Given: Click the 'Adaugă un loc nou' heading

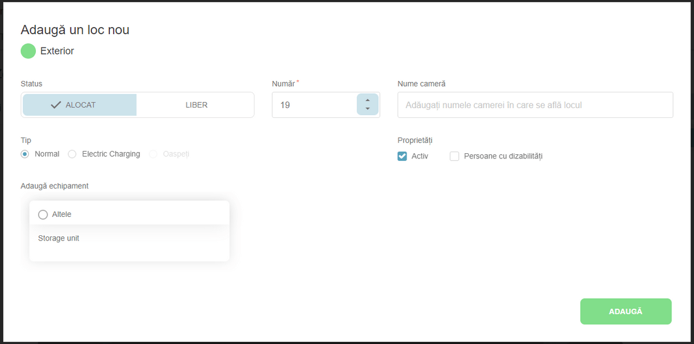Looking at the screenshot, I should (75, 30).
